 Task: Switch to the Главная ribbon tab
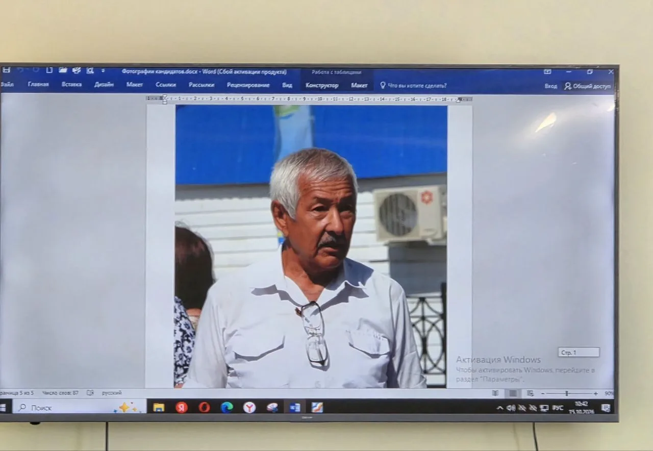(38, 85)
